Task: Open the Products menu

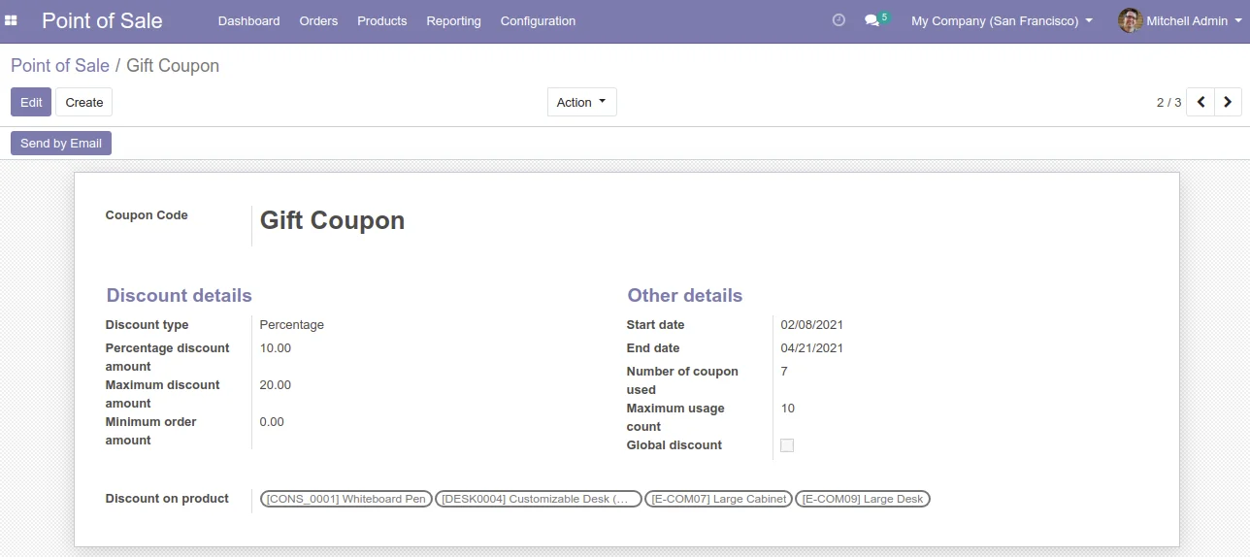Action: 382,20
